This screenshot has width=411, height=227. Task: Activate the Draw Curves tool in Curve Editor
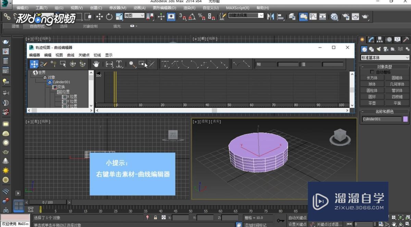coord(43,64)
